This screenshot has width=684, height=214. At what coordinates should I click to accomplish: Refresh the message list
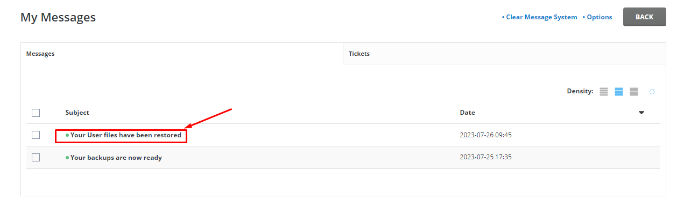[652, 92]
